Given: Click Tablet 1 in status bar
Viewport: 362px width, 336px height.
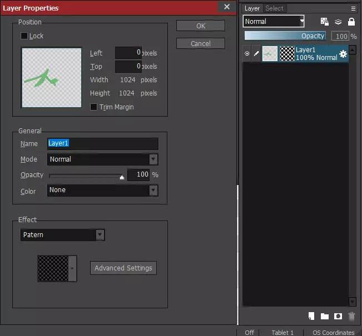Looking at the screenshot, I should coord(282,333).
